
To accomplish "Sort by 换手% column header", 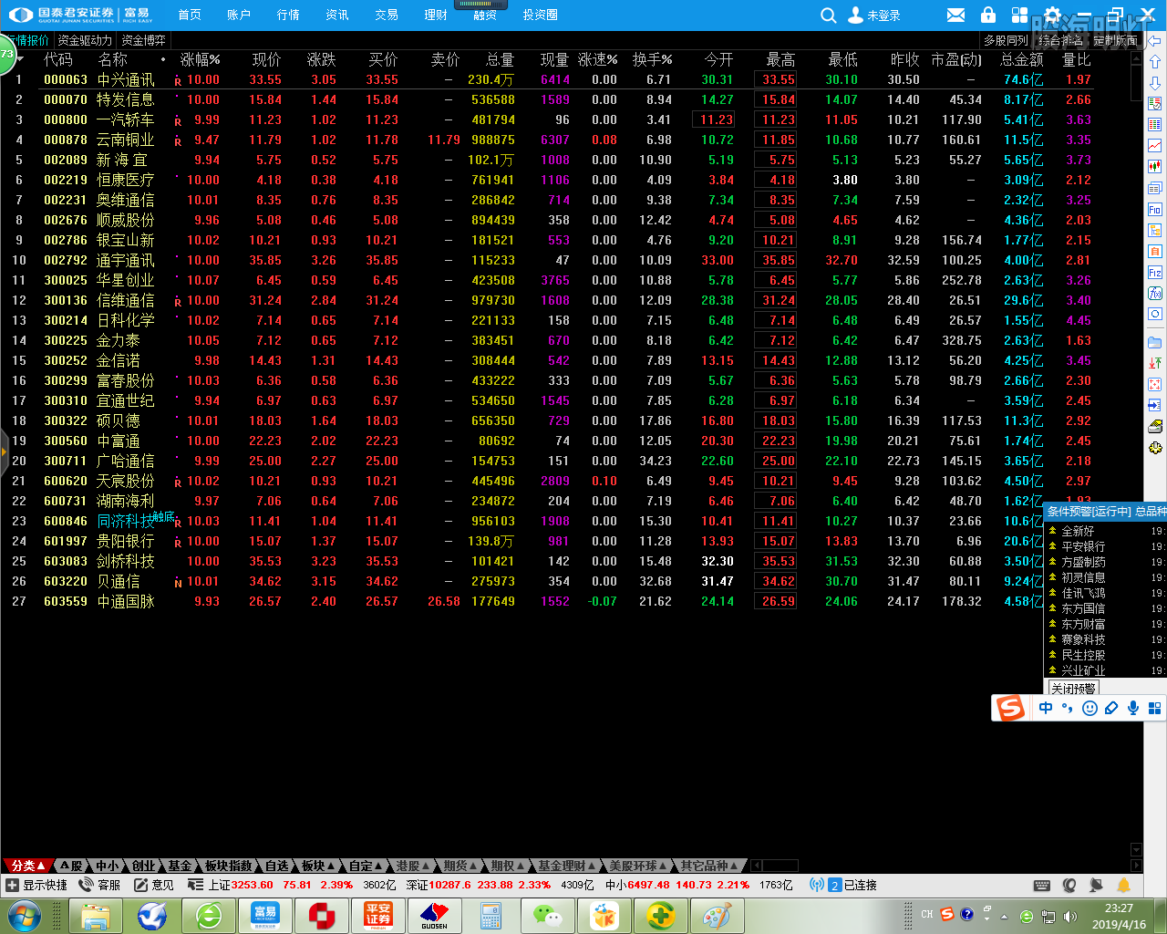I will (x=653, y=59).
